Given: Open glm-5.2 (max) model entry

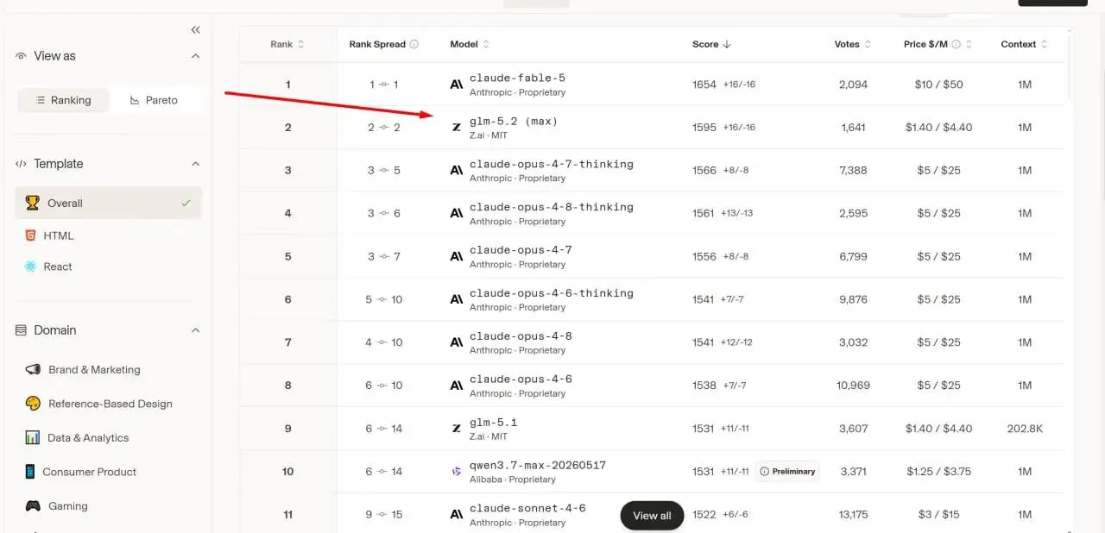Looking at the screenshot, I should [x=514, y=121].
